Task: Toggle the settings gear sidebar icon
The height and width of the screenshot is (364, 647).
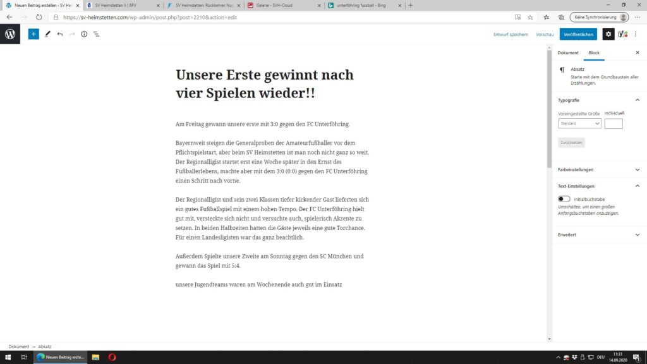Action: 608,34
